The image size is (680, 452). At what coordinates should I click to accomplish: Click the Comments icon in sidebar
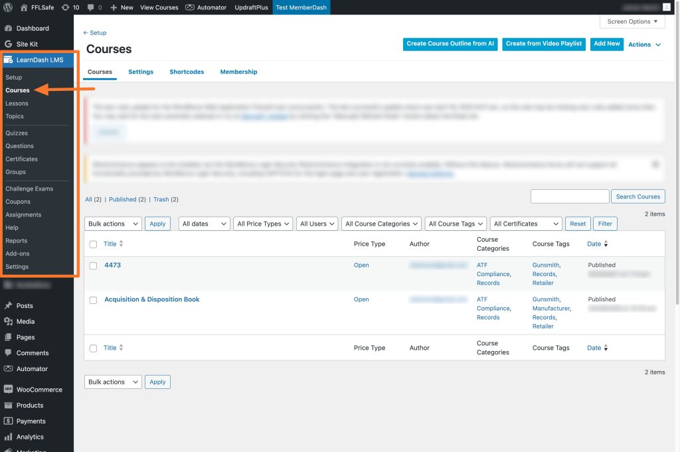[8, 352]
